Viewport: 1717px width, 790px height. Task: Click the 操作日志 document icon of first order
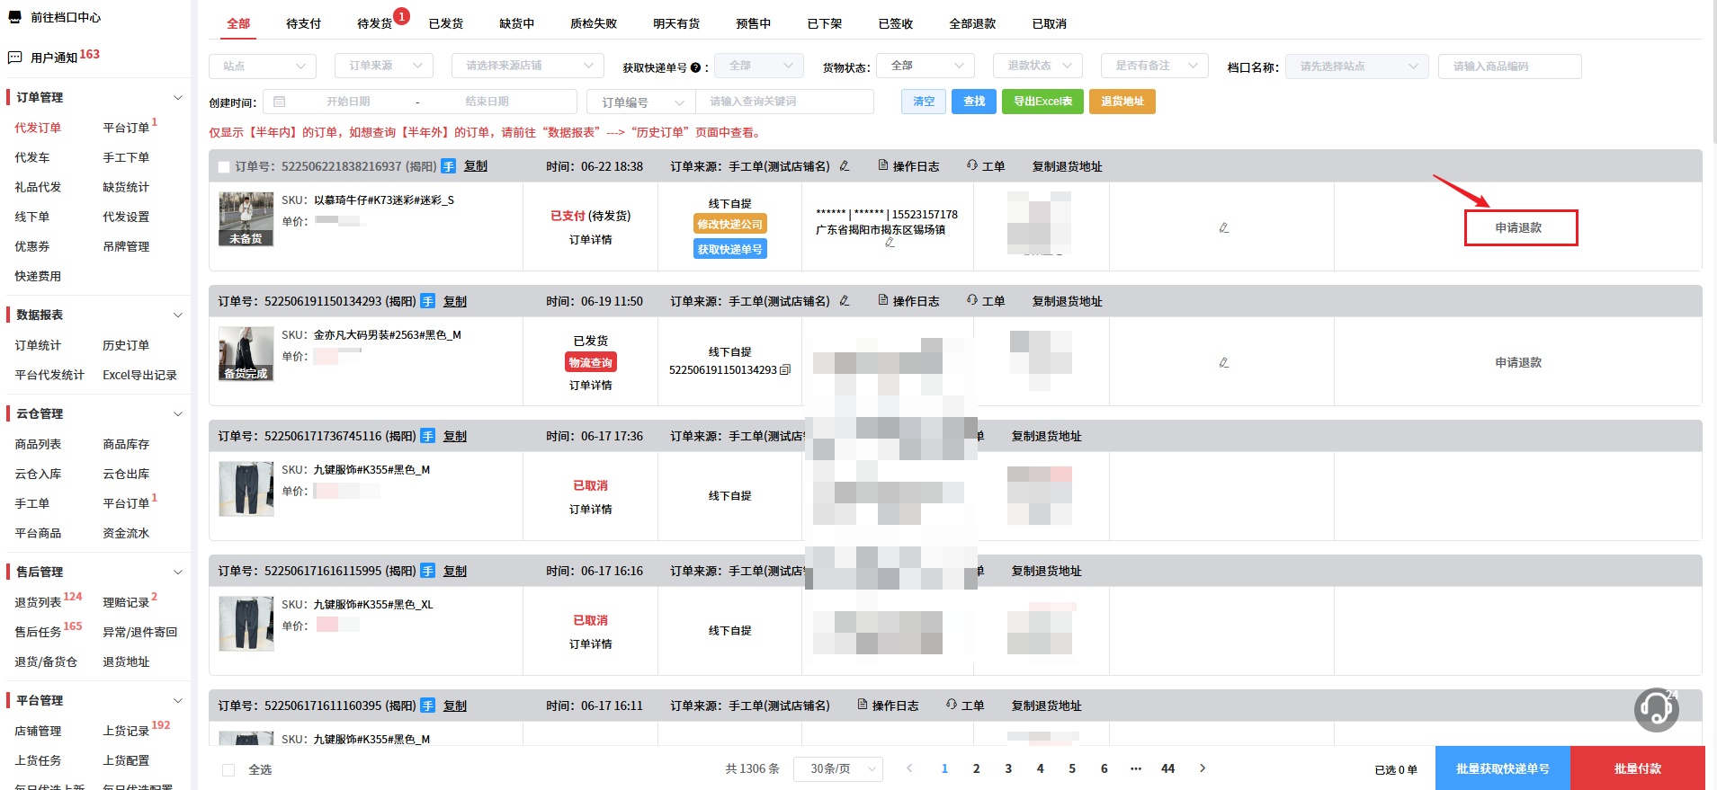click(x=883, y=165)
